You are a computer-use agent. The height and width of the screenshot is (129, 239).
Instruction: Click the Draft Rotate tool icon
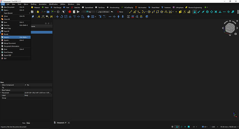(62, 17)
